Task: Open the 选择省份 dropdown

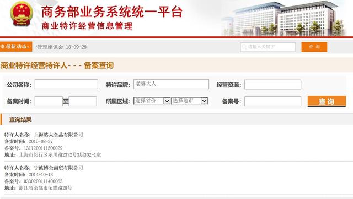Action: [x=152, y=101]
